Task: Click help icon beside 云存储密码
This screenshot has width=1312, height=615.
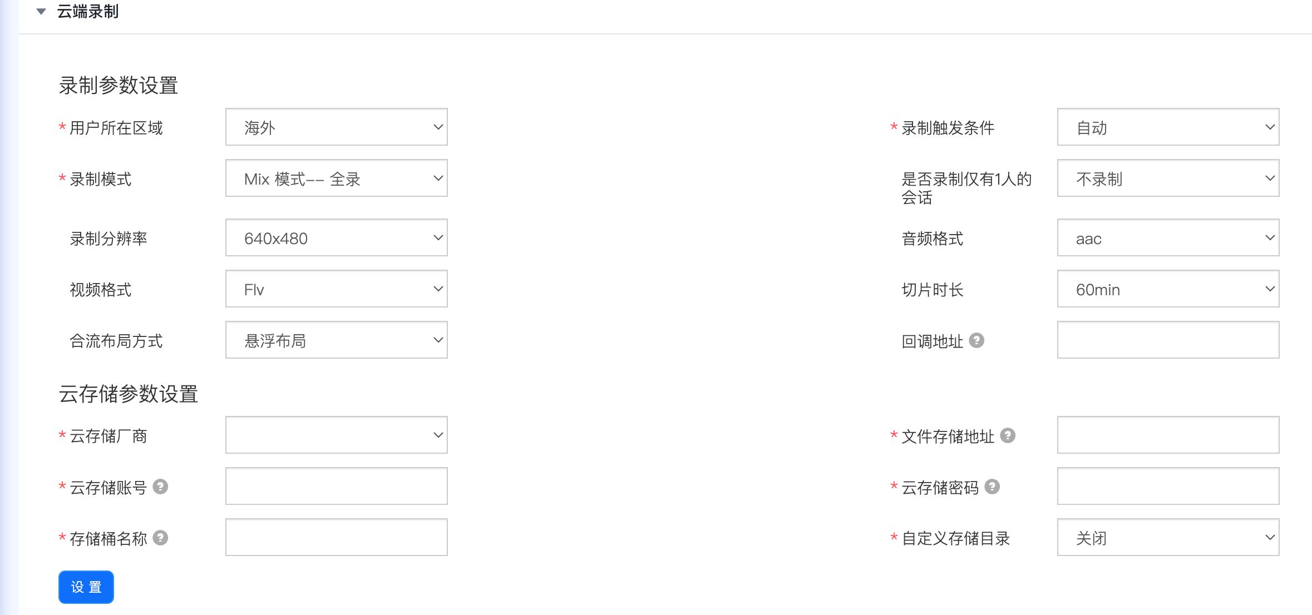Action: (992, 487)
